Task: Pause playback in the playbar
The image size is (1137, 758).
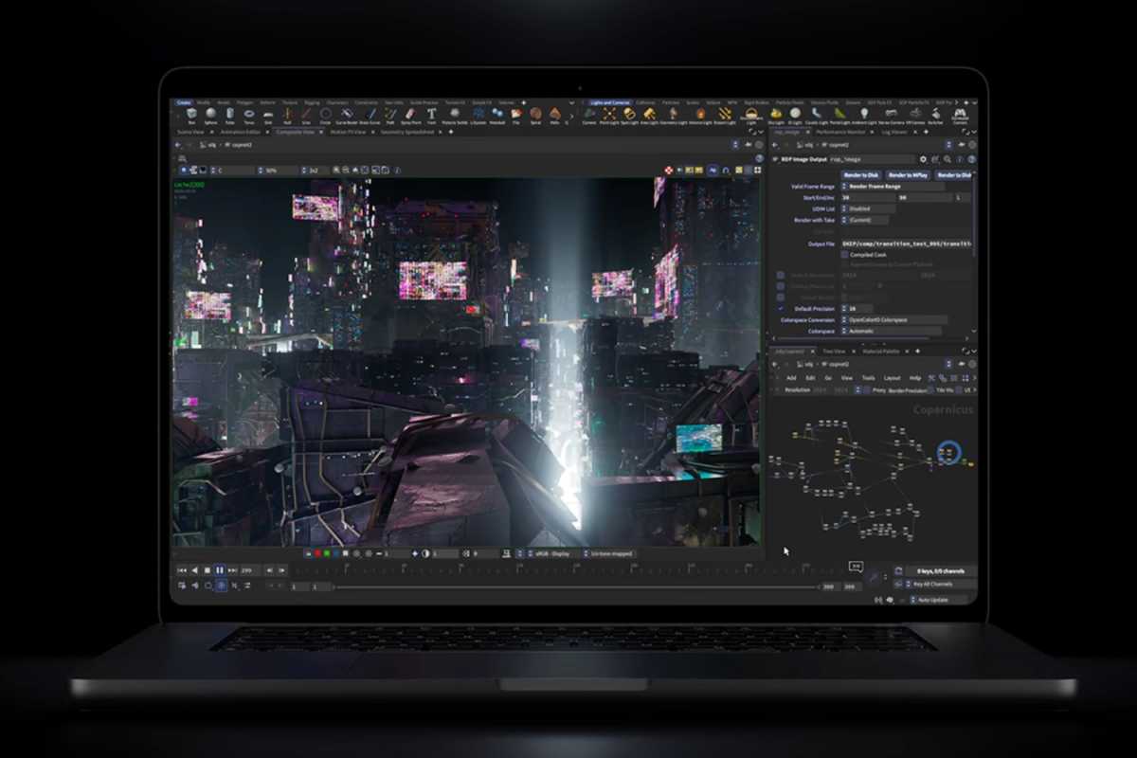Action: (220, 570)
